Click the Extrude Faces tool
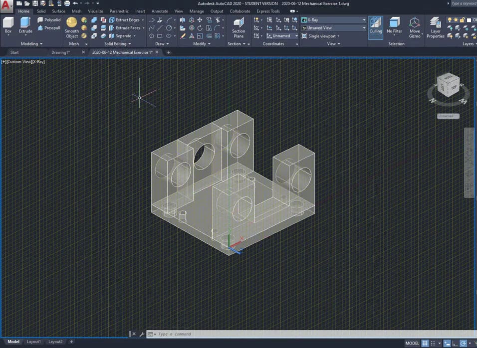Screen dimensions: 477x348 [125, 27]
